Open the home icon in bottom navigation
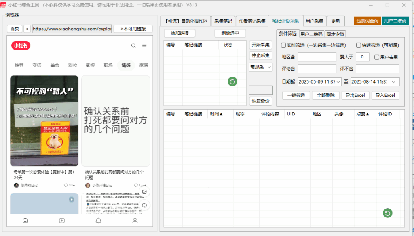The image size is (414, 236). (25, 221)
